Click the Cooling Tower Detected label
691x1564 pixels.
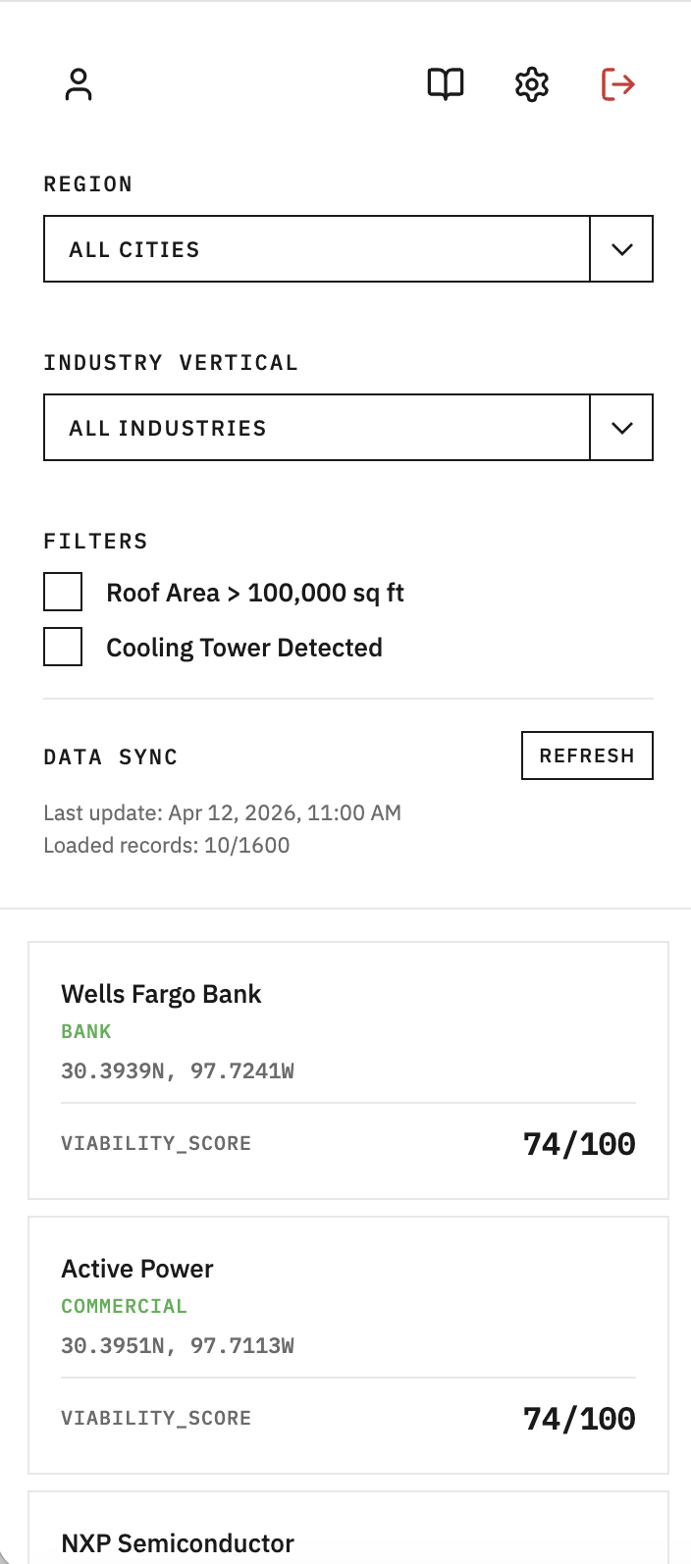coord(244,648)
